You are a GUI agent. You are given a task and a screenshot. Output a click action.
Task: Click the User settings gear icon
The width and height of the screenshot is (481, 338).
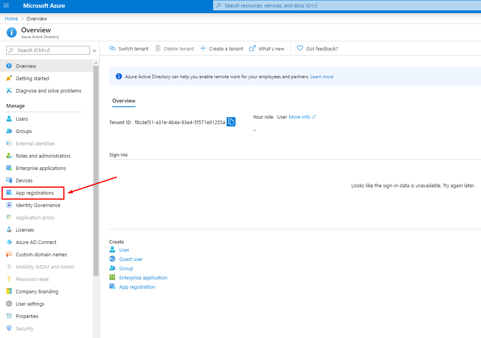pyautogui.click(x=9, y=304)
